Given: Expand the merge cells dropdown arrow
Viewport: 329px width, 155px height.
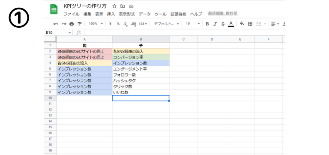Looking at the screenshot, I should pos(265,24).
